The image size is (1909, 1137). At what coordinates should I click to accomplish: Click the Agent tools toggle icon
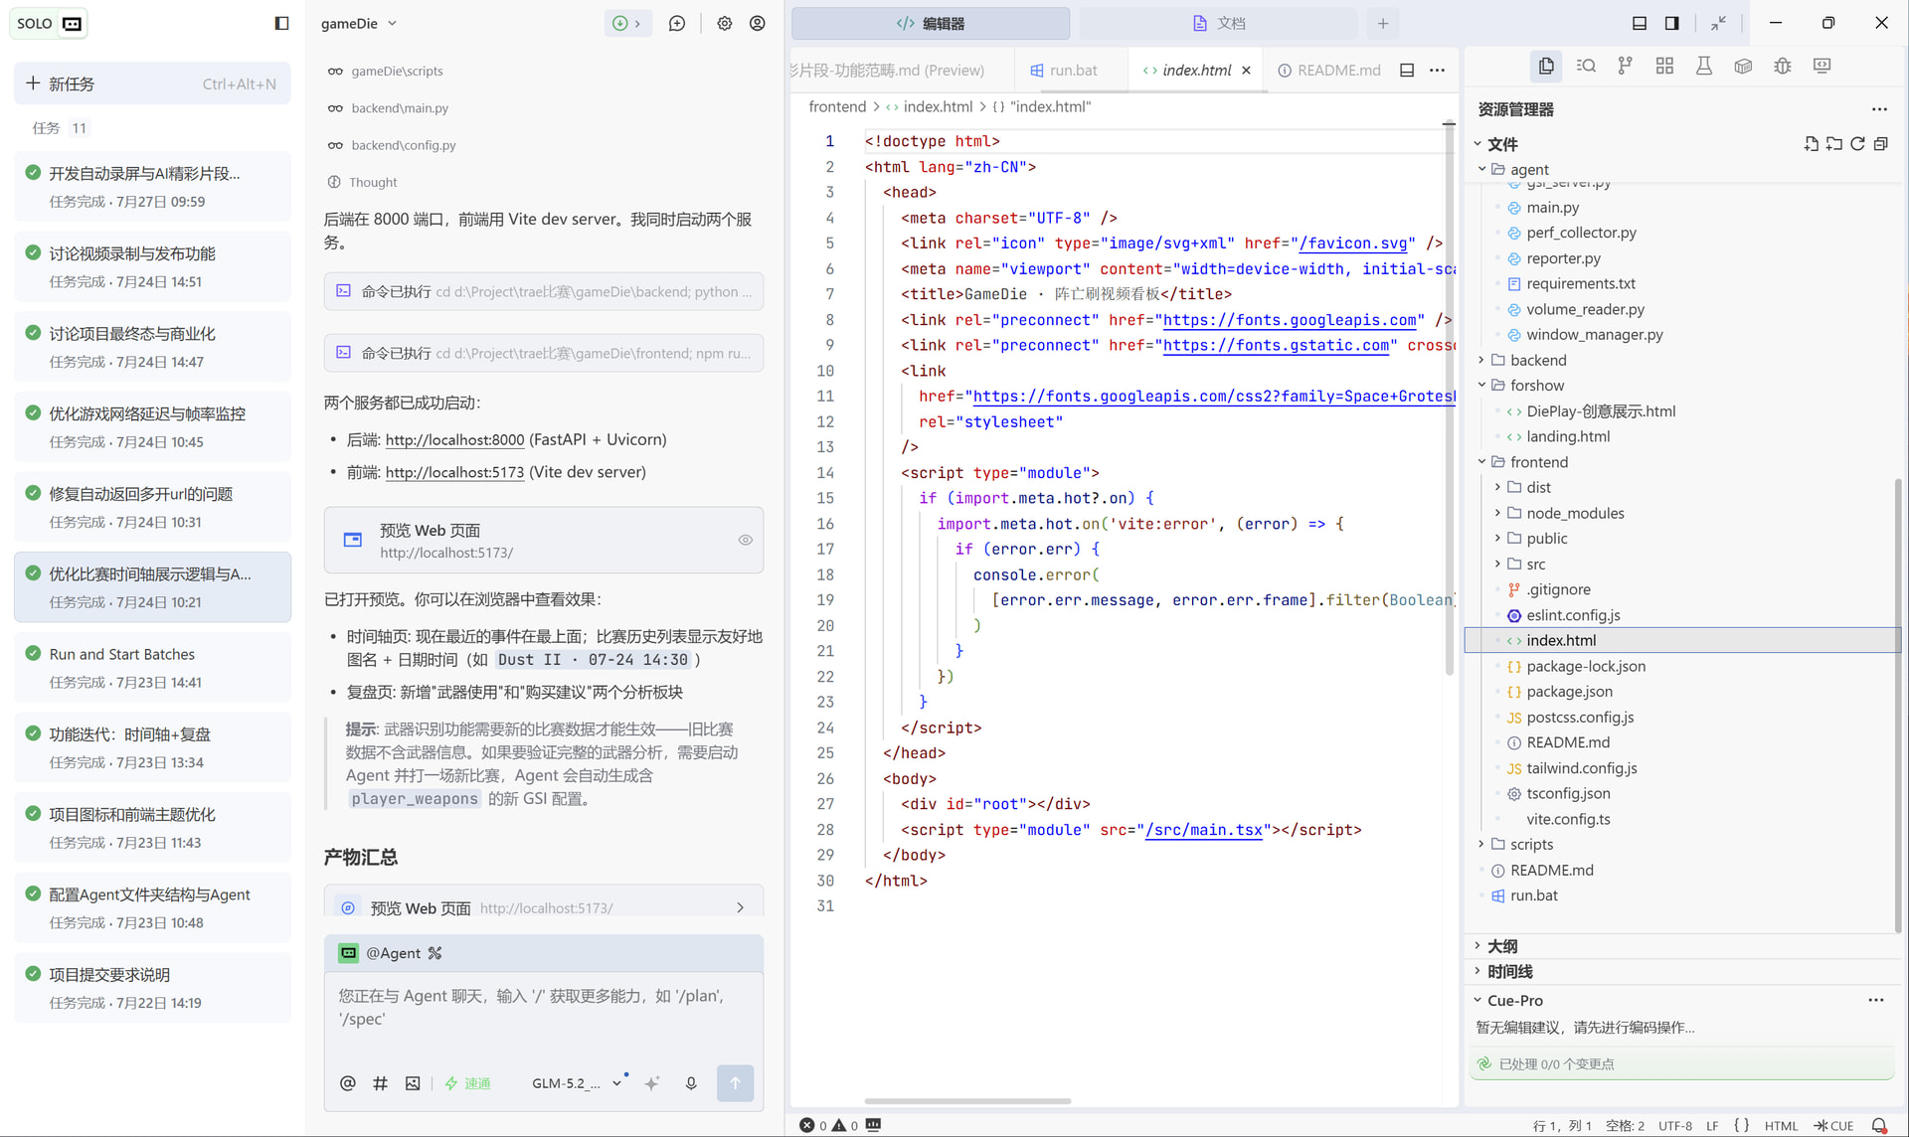(434, 953)
